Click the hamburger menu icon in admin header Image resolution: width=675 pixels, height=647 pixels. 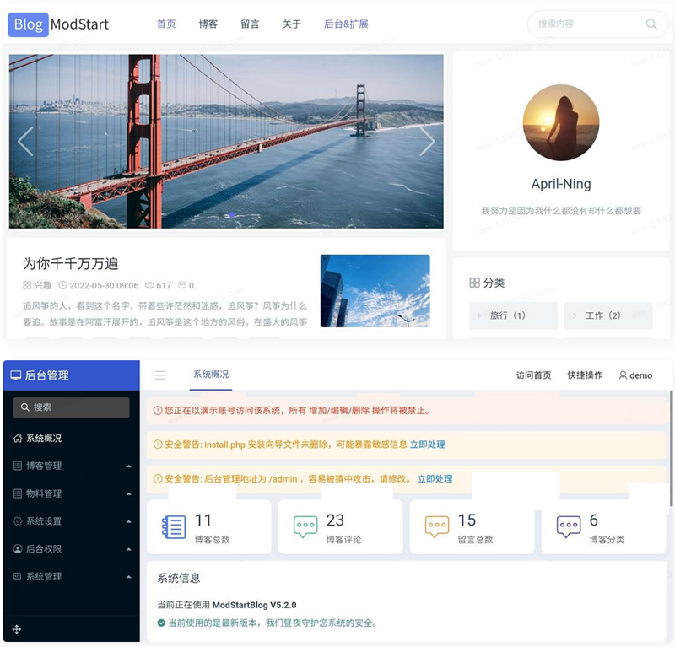click(x=160, y=375)
